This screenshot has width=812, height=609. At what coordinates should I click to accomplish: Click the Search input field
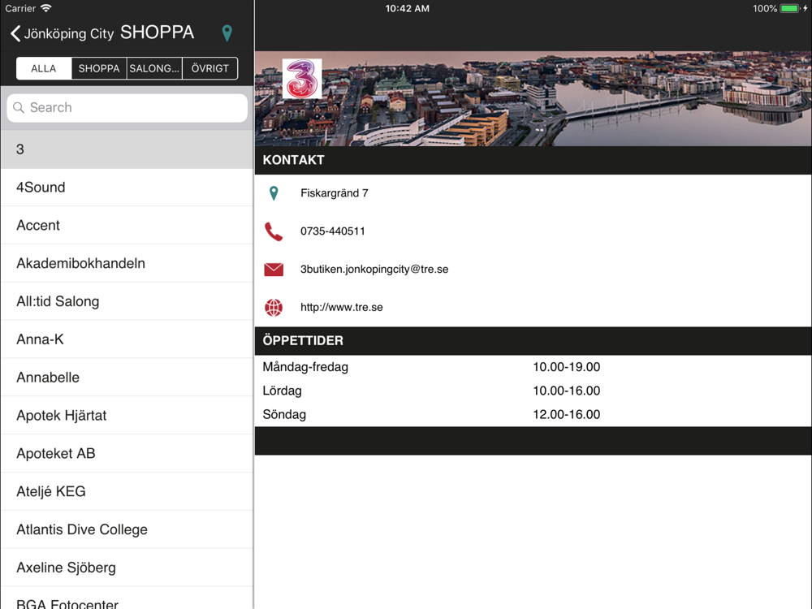pyautogui.click(x=127, y=108)
